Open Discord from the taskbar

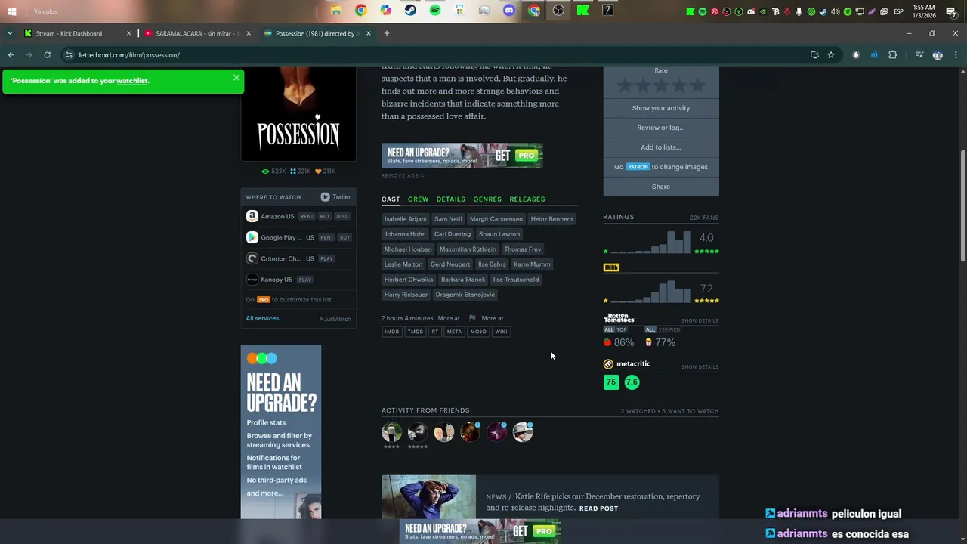click(509, 11)
